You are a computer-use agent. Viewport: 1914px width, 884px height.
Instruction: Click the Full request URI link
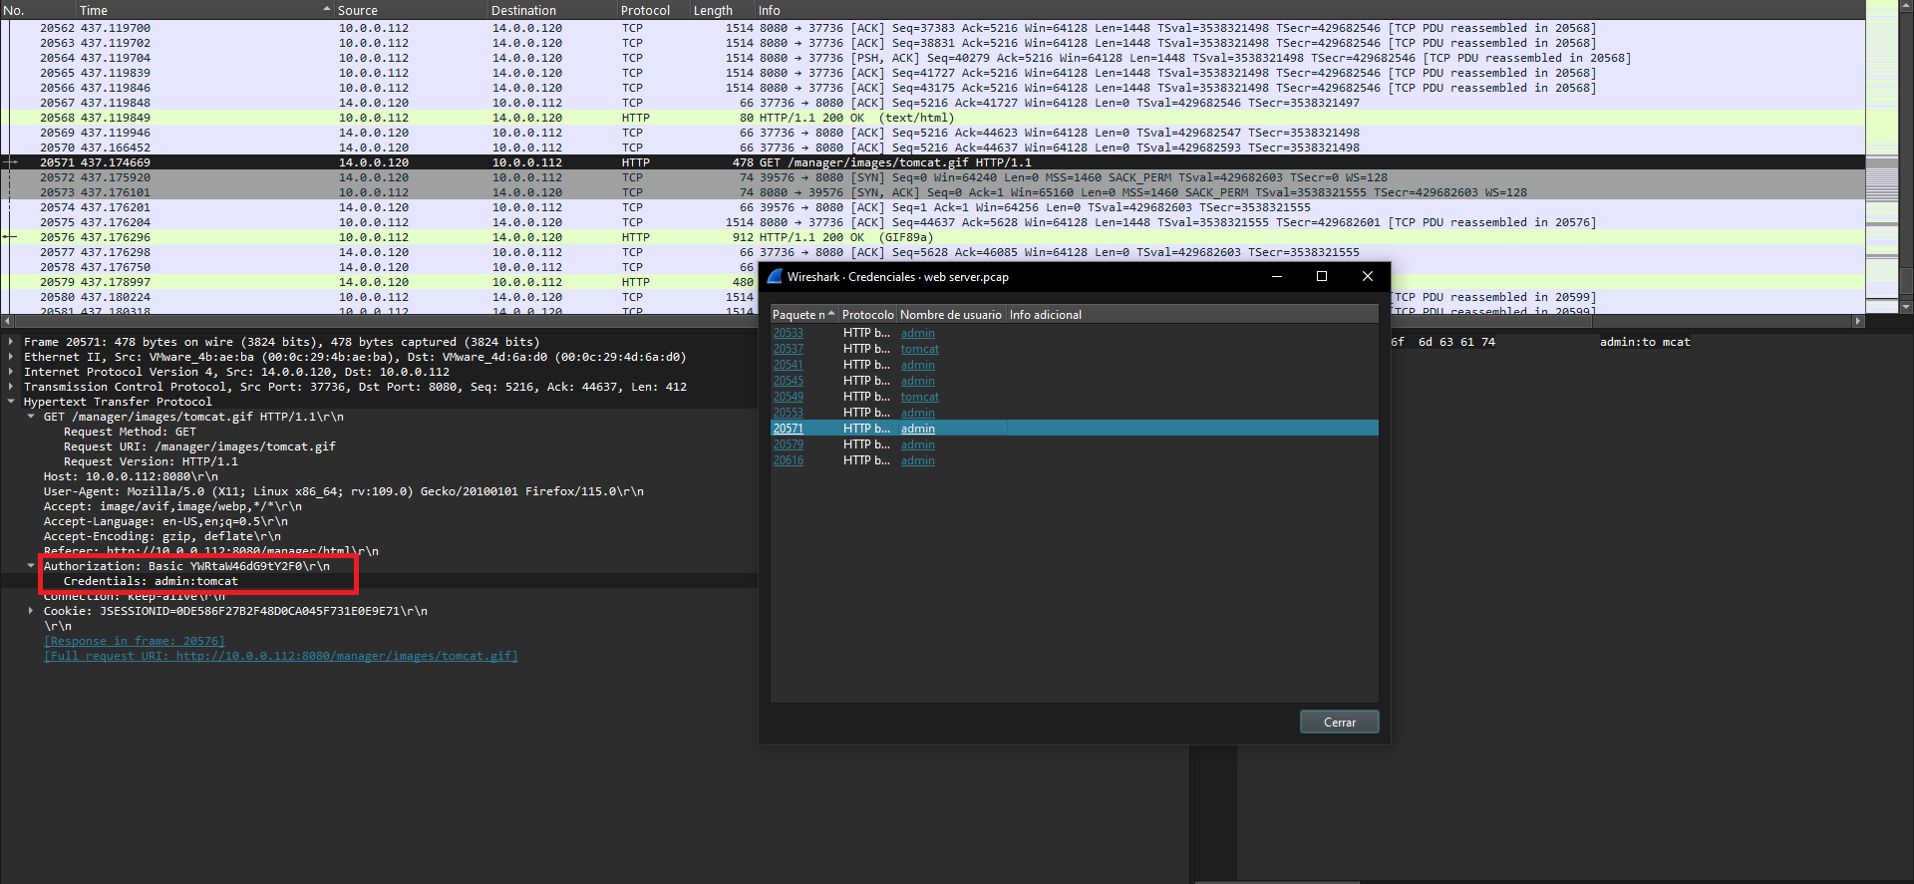(x=280, y=656)
